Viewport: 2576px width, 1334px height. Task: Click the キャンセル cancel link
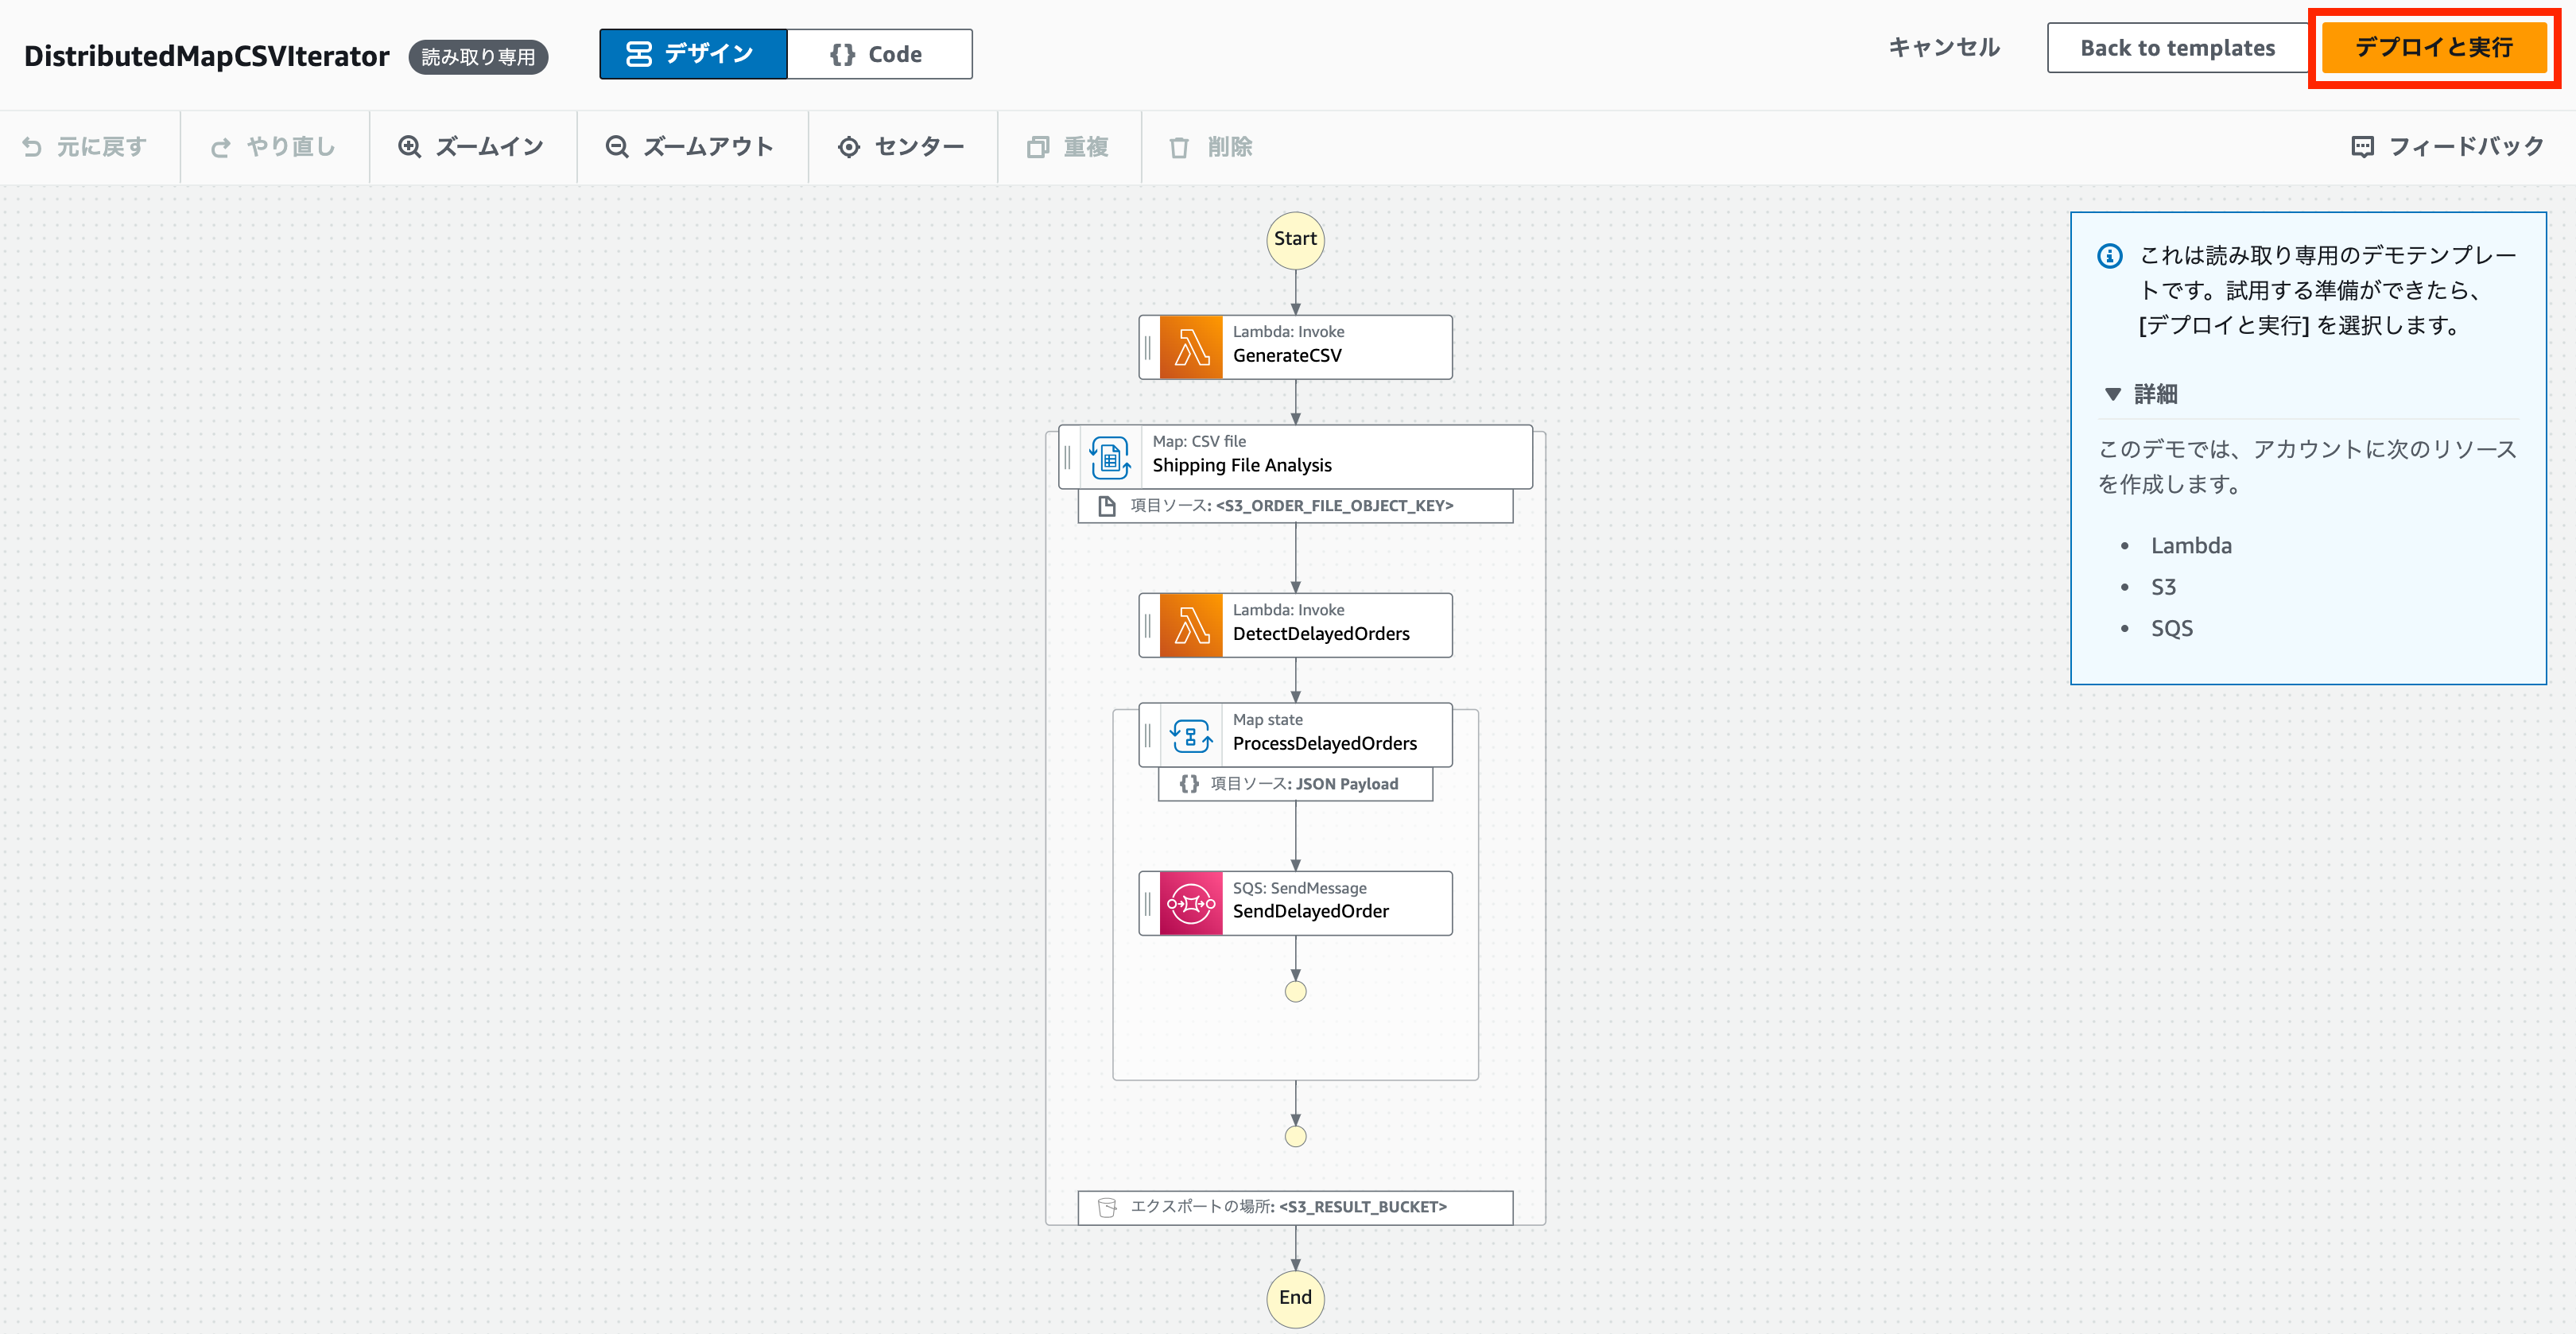(1943, 48)
